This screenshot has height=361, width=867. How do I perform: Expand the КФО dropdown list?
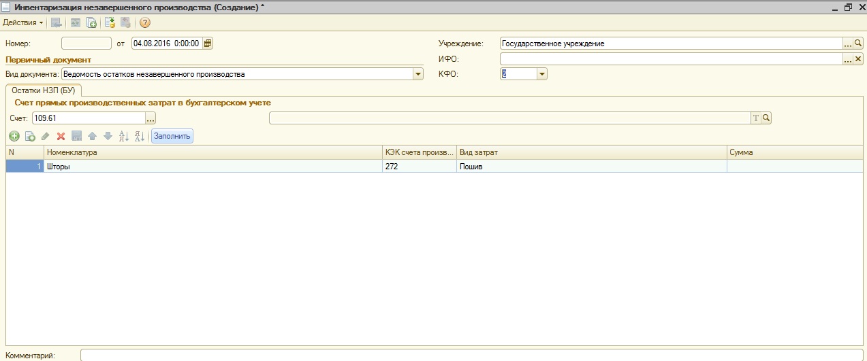tap(541, 74)
